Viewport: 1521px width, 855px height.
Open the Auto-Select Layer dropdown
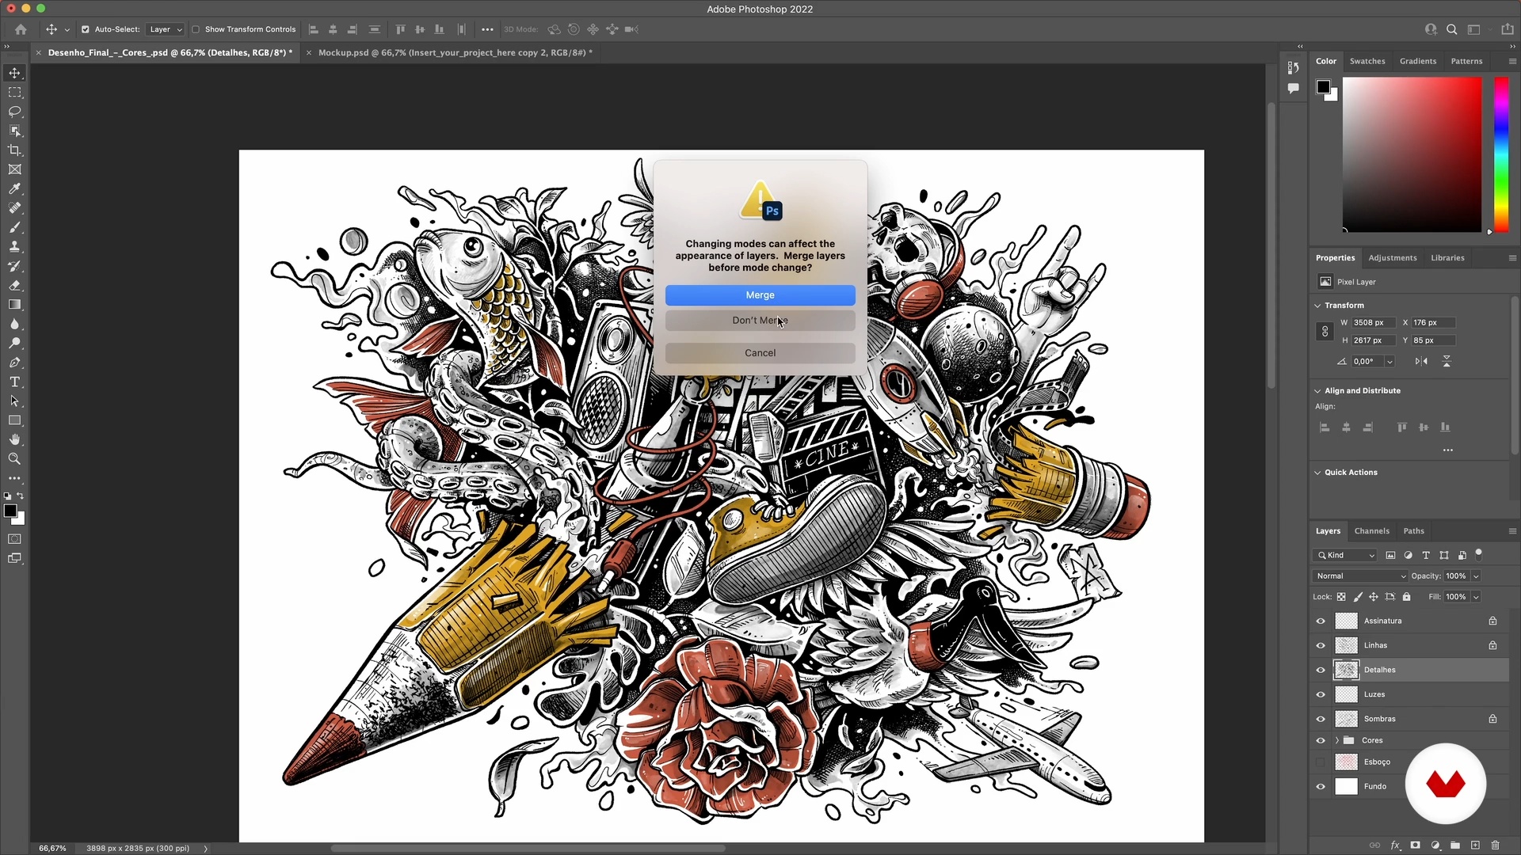tap(166, 29)
